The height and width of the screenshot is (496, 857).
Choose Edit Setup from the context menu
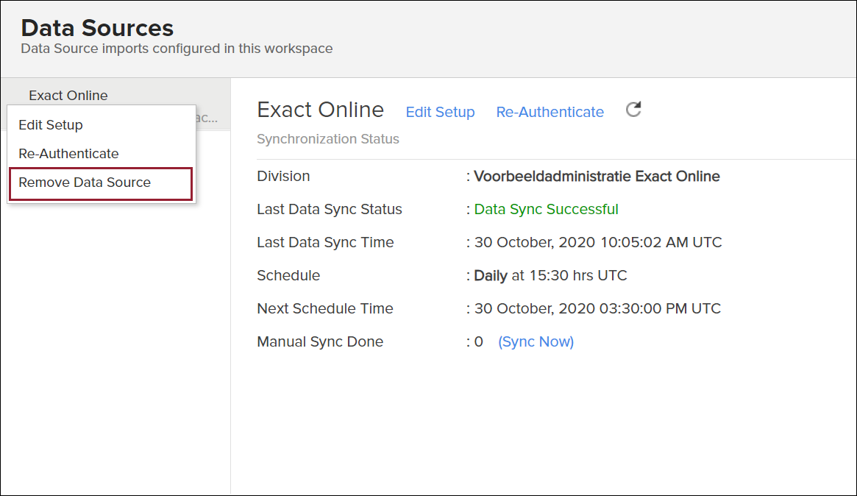51,125
